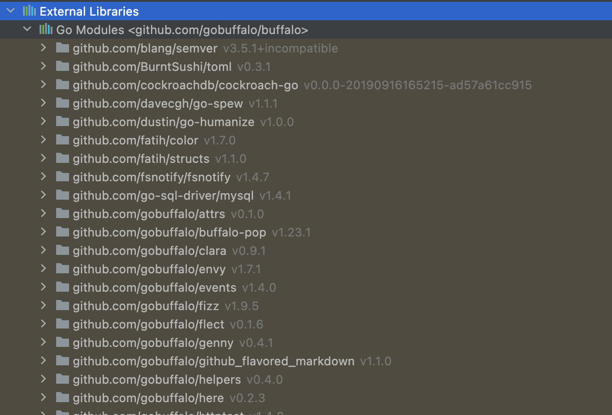
Task: Click the Go Modules library icon
Action: [x=46, y=29]
